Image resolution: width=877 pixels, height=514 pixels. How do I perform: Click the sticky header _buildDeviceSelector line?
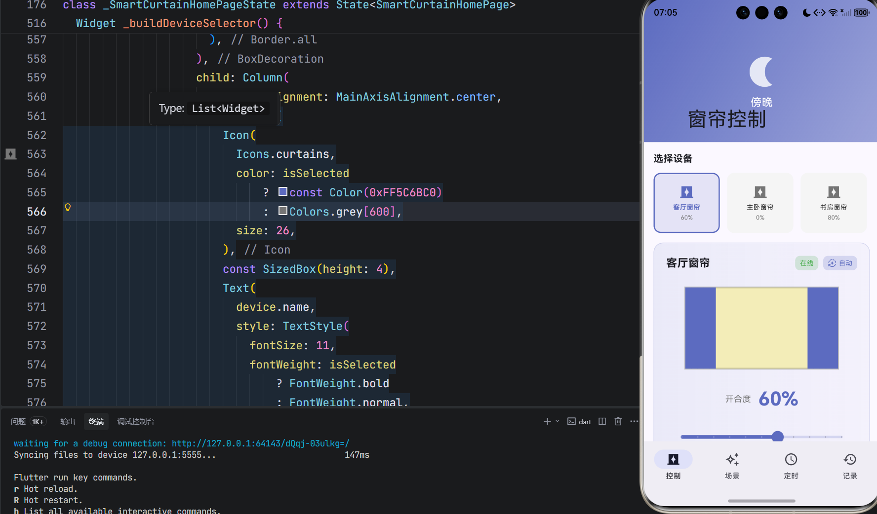[x=320, y=23]
